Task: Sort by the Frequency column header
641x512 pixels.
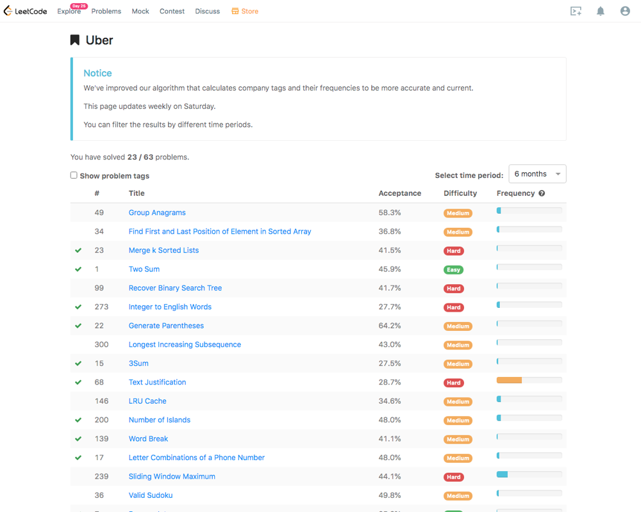Action: pyautogui.click(x=515, y=193)
